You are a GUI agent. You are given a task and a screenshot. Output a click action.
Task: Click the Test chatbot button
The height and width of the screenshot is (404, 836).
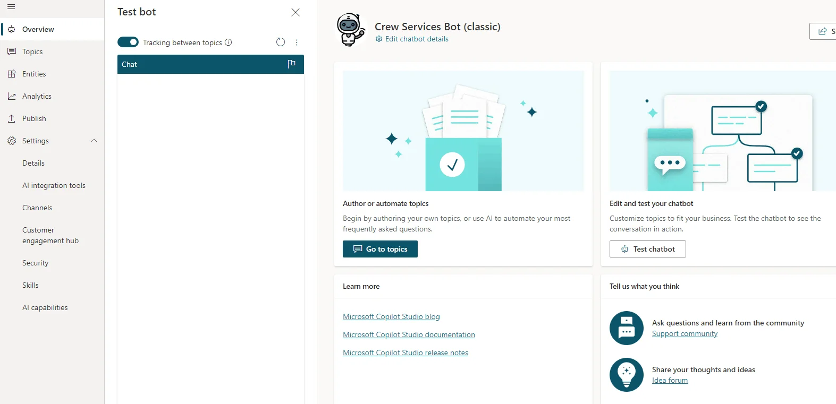coord(647,249)
